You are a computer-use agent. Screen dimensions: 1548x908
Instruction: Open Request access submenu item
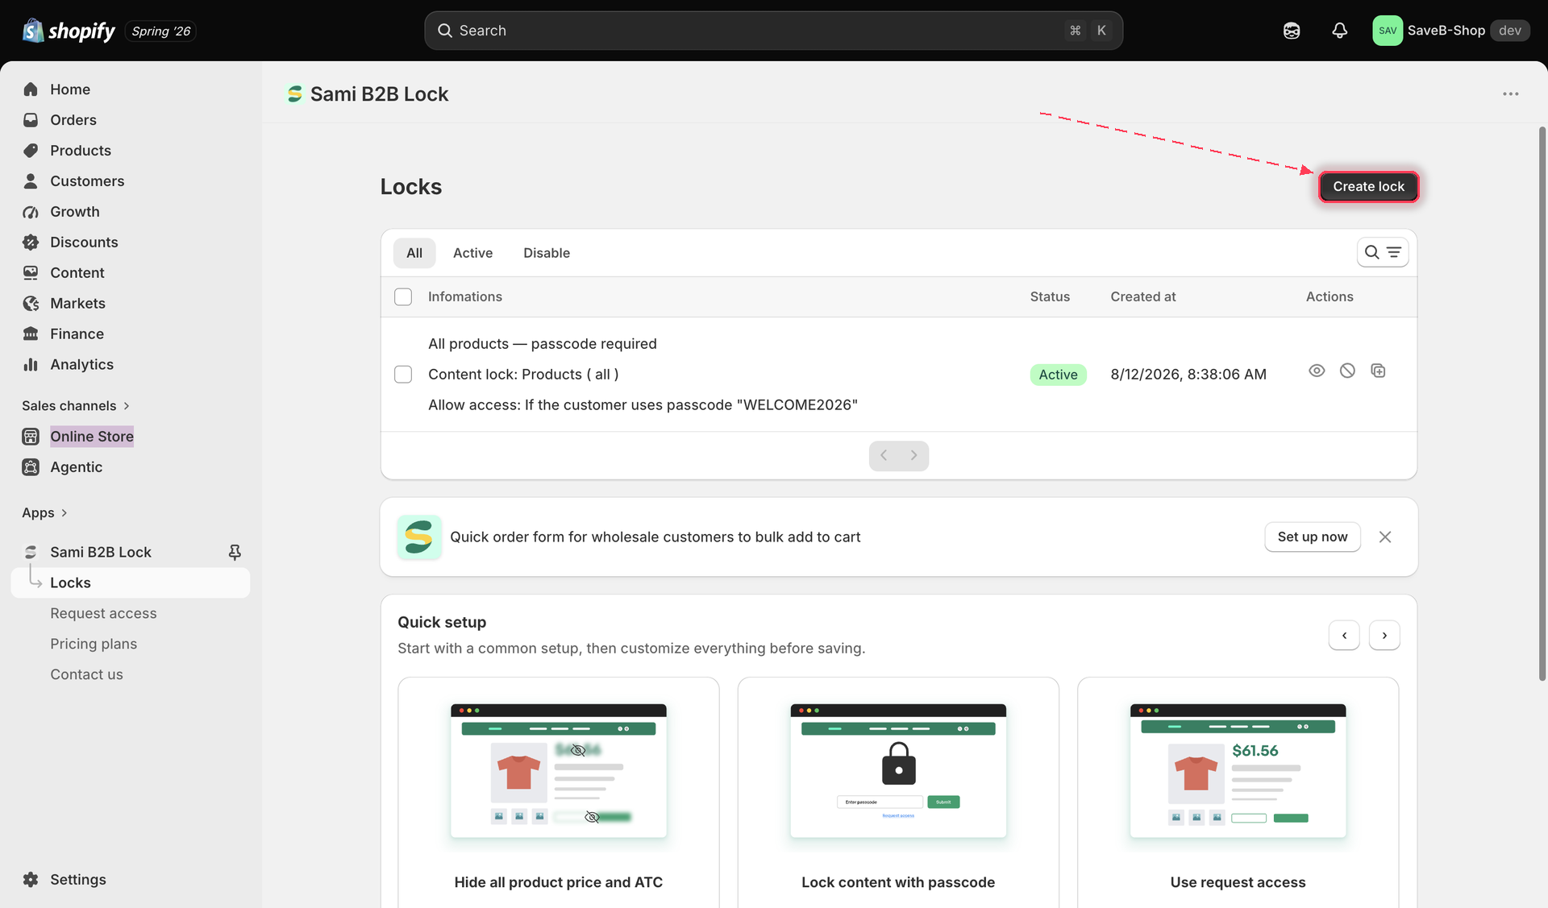point(103,613)
